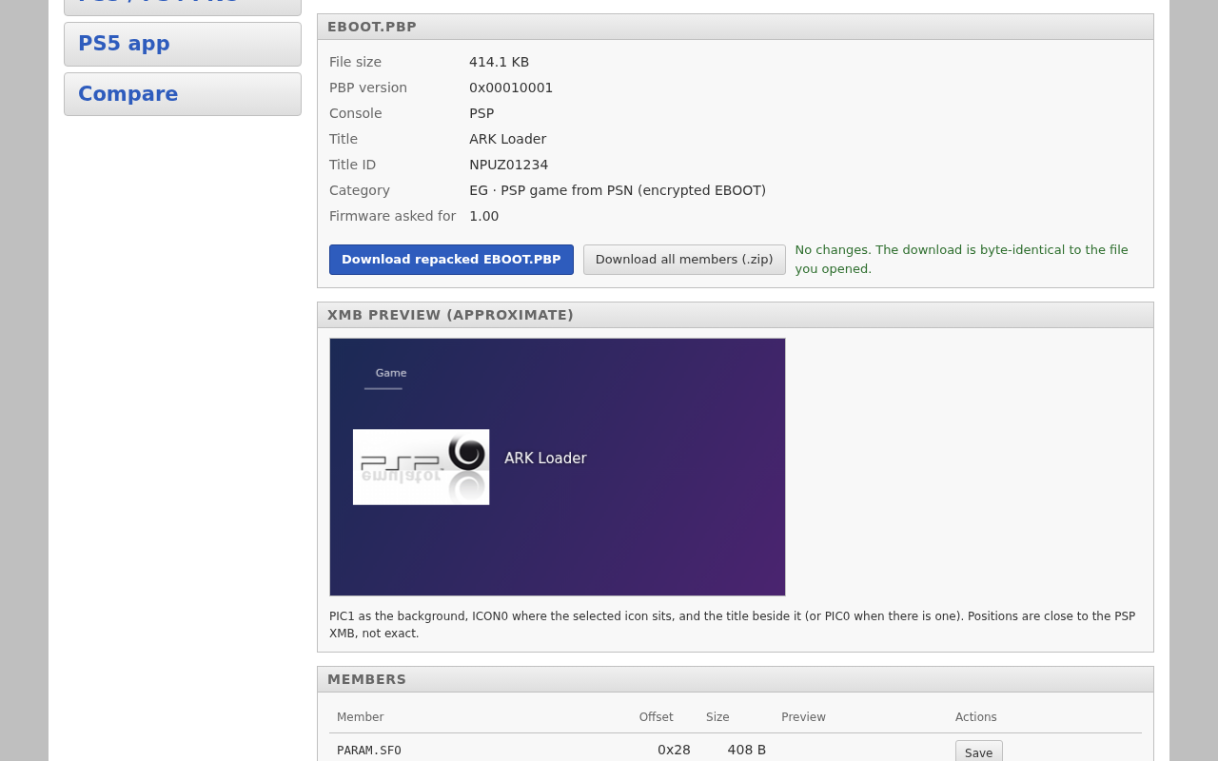Screen dimensions: 1218x761
Task: Save the PARAM.SFO member
Action: click(x=978, y=751)
